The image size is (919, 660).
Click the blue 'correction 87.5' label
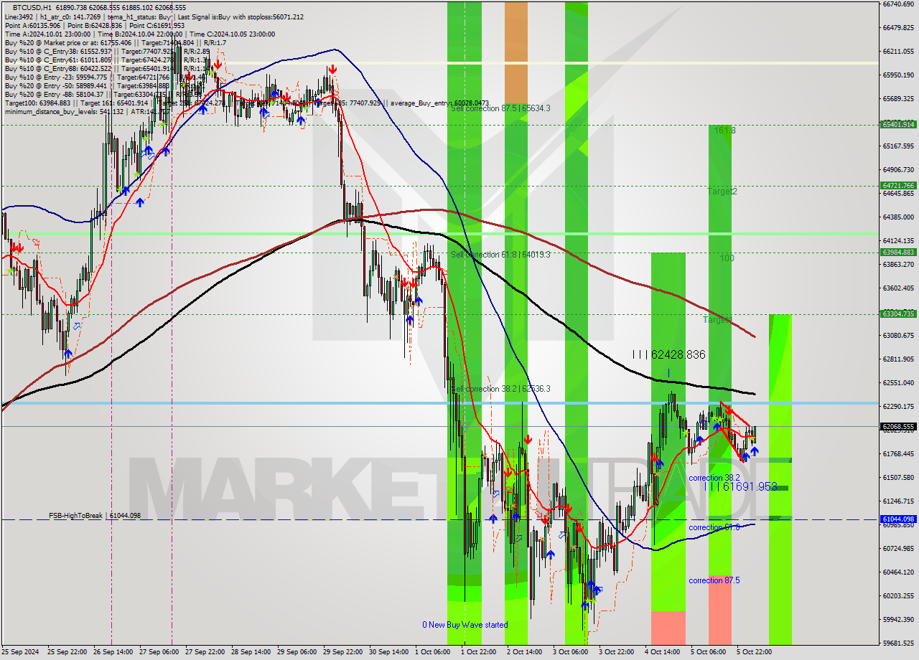point(714,580)
